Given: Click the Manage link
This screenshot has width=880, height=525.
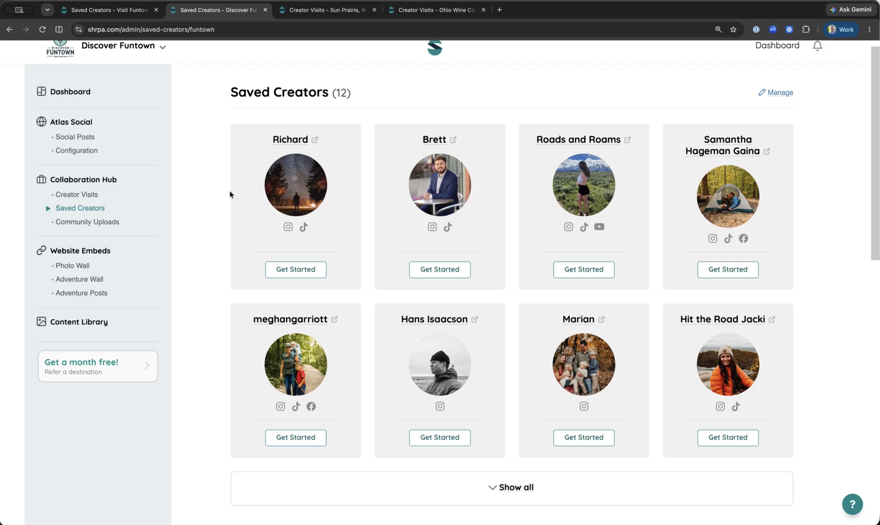Looking at the screenshot, I should pyautogui.click(x=776, y=92).
